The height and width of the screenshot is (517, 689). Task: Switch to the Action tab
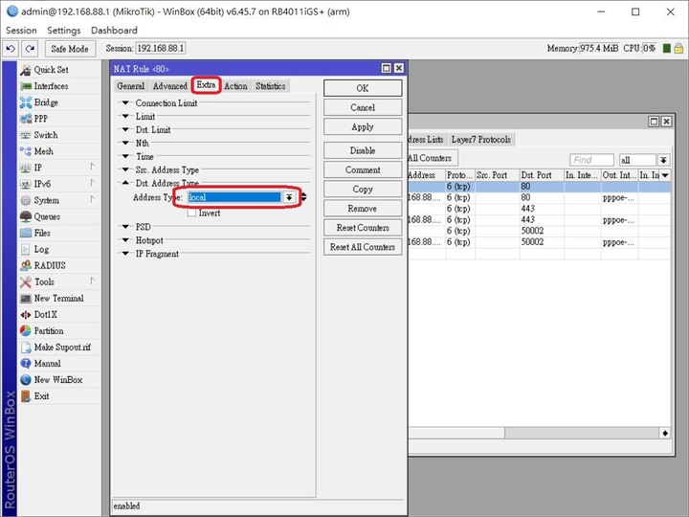(x=236, y=86)
